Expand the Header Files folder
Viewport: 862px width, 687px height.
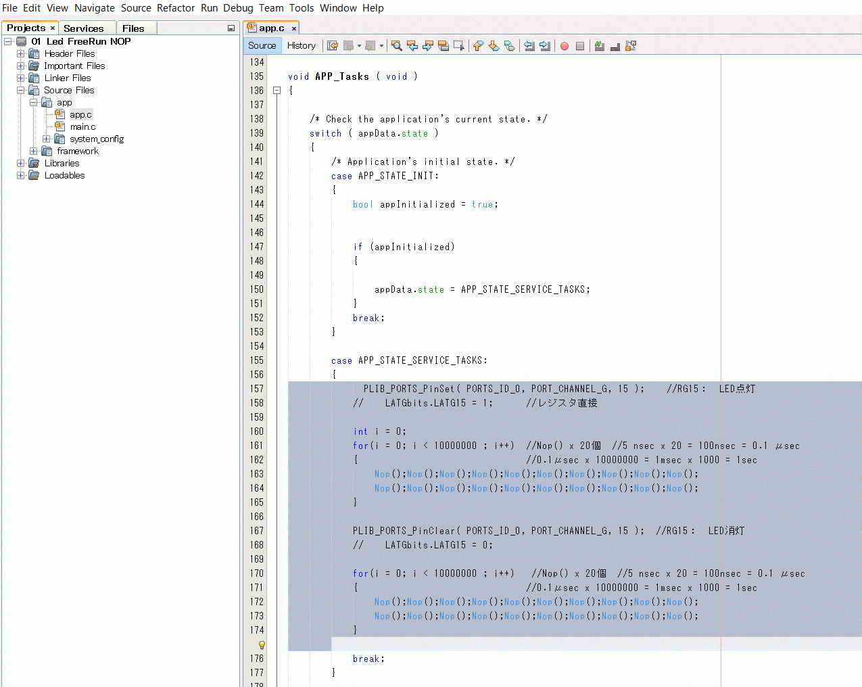pyautogui.click(x=21, y=53)
